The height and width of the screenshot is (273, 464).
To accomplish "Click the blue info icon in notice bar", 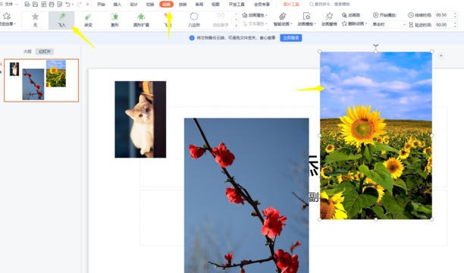I will tap(192, 38).
